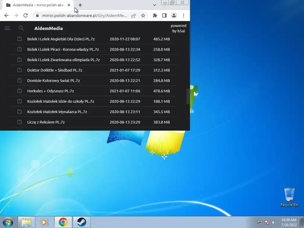This screenshot has width=304, height=228.
Task: Click the search magnifier icon in h5ai
Action: click(21, 28)
